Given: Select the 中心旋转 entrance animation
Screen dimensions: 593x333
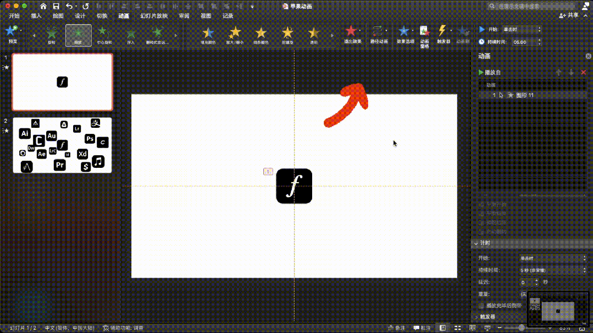Looking at the screenshot, I should click(104, 36).
